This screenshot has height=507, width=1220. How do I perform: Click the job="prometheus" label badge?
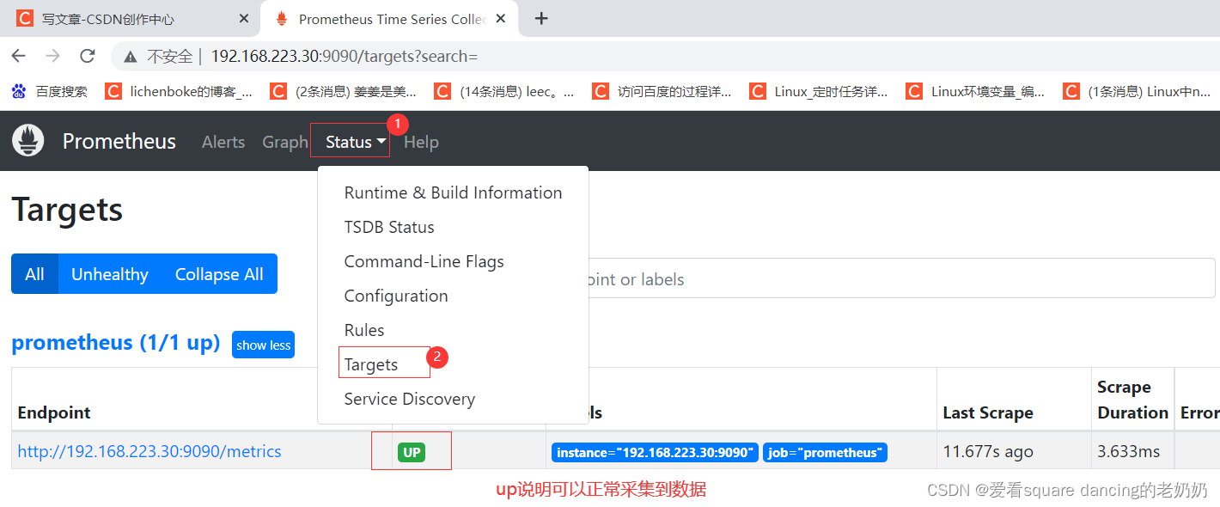pos(825,452)
